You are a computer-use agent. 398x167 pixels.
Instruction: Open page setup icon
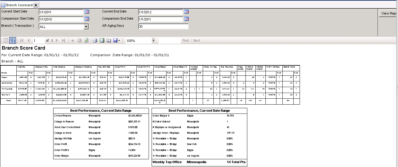tap(108, 40)
